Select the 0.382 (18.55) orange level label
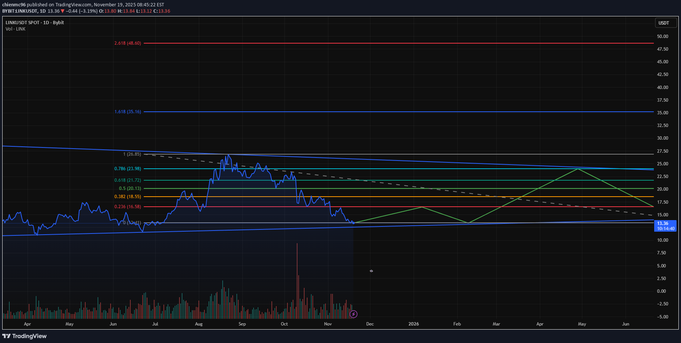The image size is (681, 343). (128, 197)
